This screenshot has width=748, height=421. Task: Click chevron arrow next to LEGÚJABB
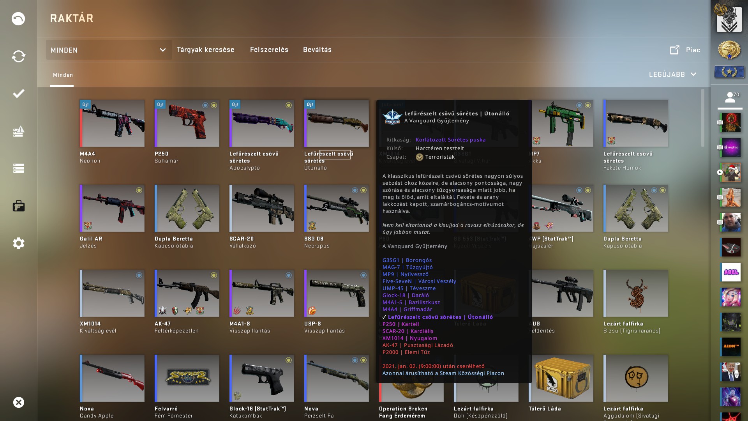point(693,74)
